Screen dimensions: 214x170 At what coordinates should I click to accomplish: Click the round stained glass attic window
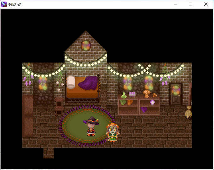coord(86,45)
